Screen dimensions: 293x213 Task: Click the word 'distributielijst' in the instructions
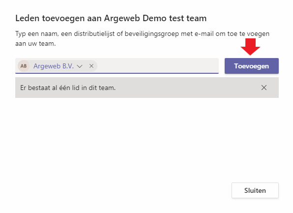pyautogui.click(x=94, y=34)
